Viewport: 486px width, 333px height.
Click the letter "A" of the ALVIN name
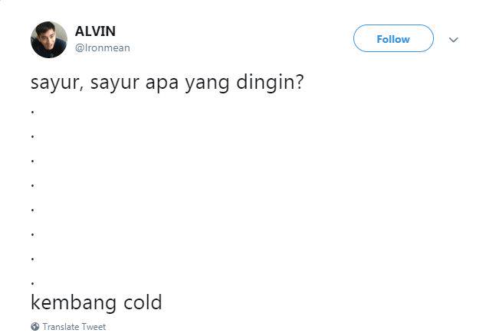click(79, 31)
